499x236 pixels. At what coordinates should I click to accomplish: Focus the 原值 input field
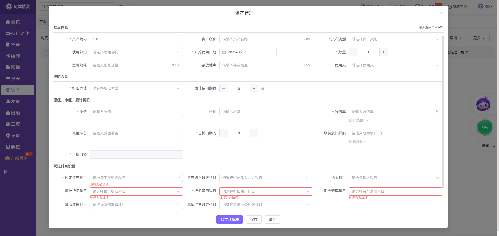pyautogui.click(x=136, y=112)
